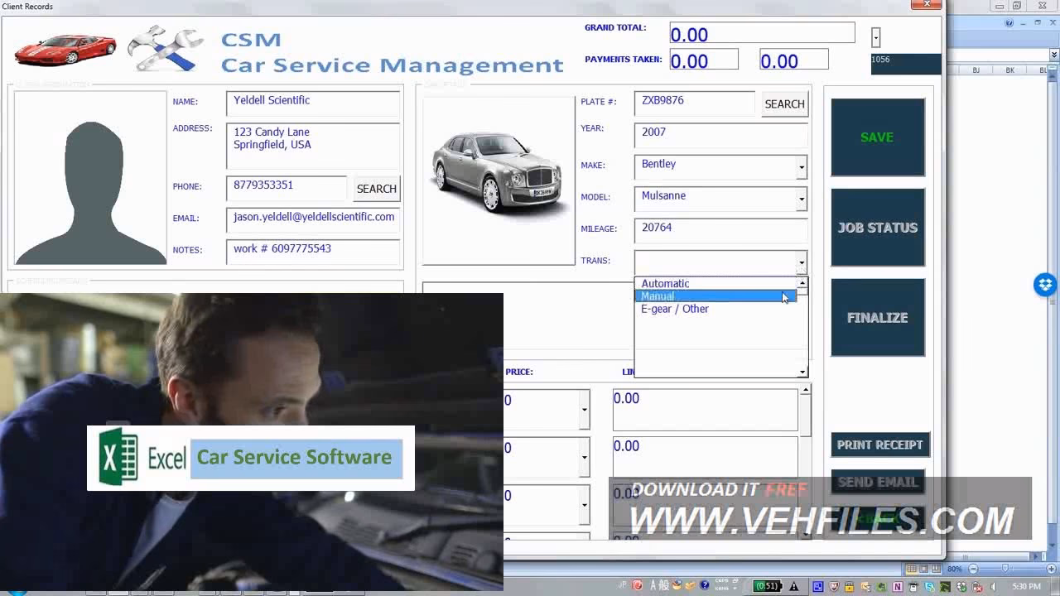Open small dropdown beside Grand Total

point(875,37)
